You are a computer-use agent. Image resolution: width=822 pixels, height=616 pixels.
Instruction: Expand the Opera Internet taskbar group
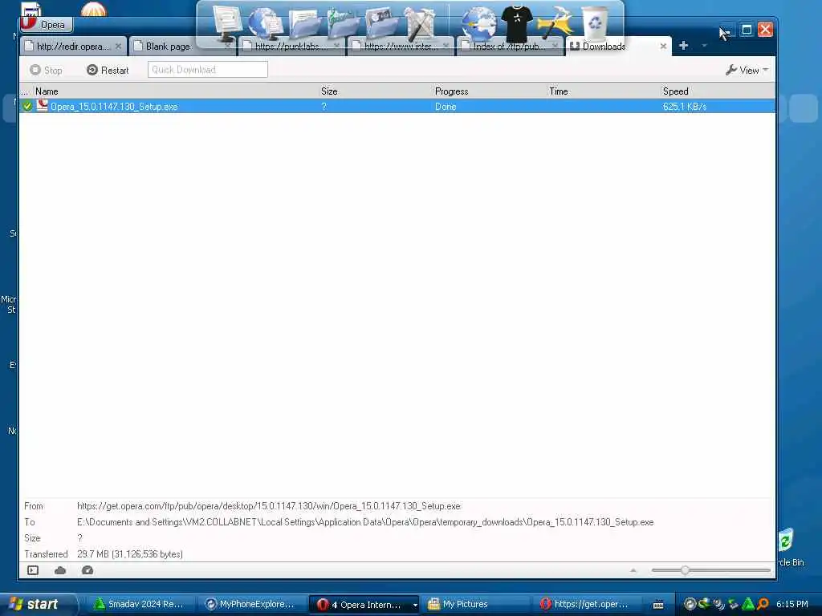[415, 605]
